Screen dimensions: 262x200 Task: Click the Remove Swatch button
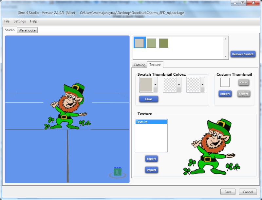pyautogui.click(x=243, y=54)
